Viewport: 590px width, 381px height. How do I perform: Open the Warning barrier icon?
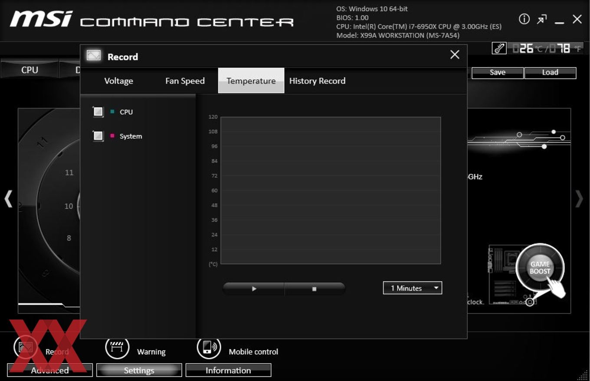(x=117, y=347)
